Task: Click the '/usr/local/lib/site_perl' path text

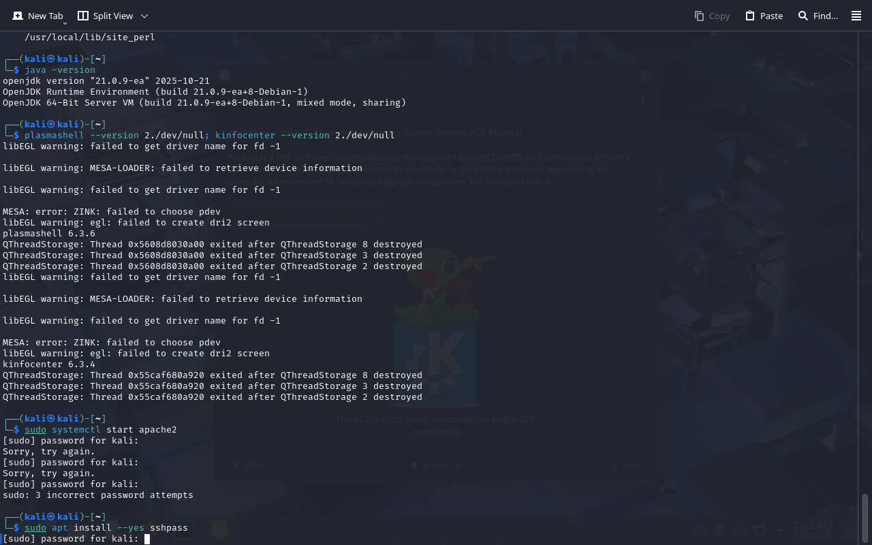Action: [90, 37]
